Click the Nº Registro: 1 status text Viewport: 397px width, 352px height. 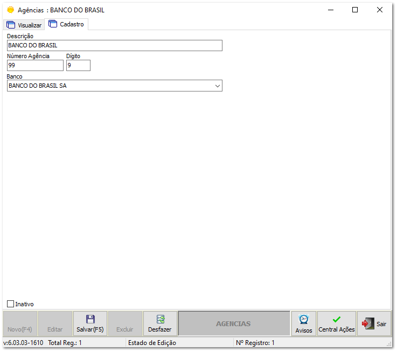click(x=255, y=343)
